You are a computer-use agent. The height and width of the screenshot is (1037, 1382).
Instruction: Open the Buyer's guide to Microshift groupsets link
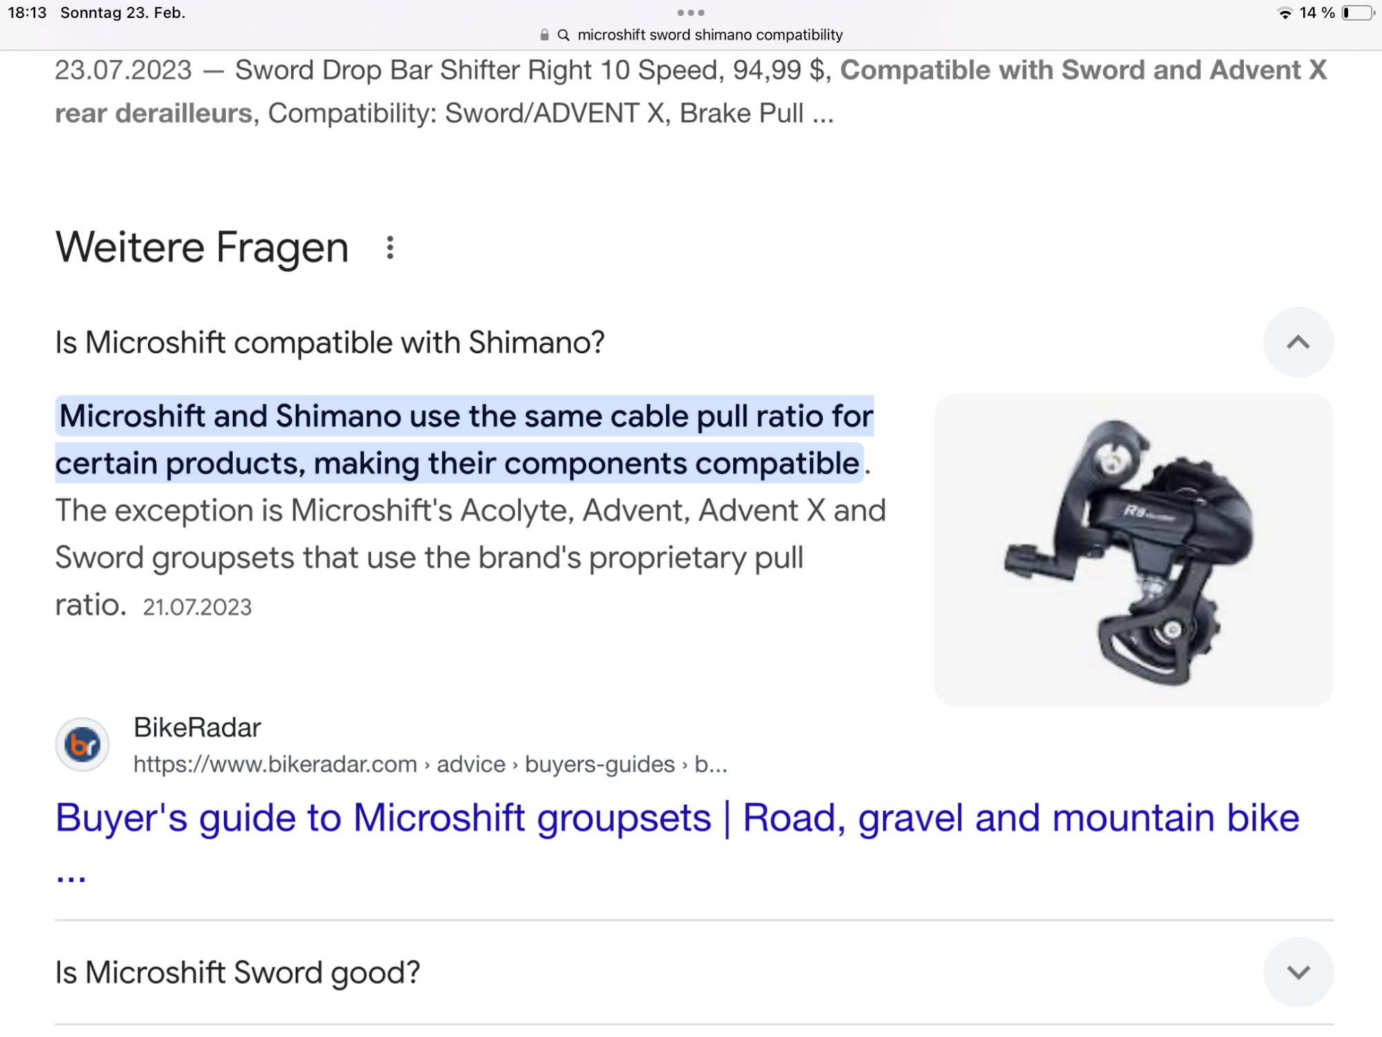pyautogui.click(x=677, y=819)
